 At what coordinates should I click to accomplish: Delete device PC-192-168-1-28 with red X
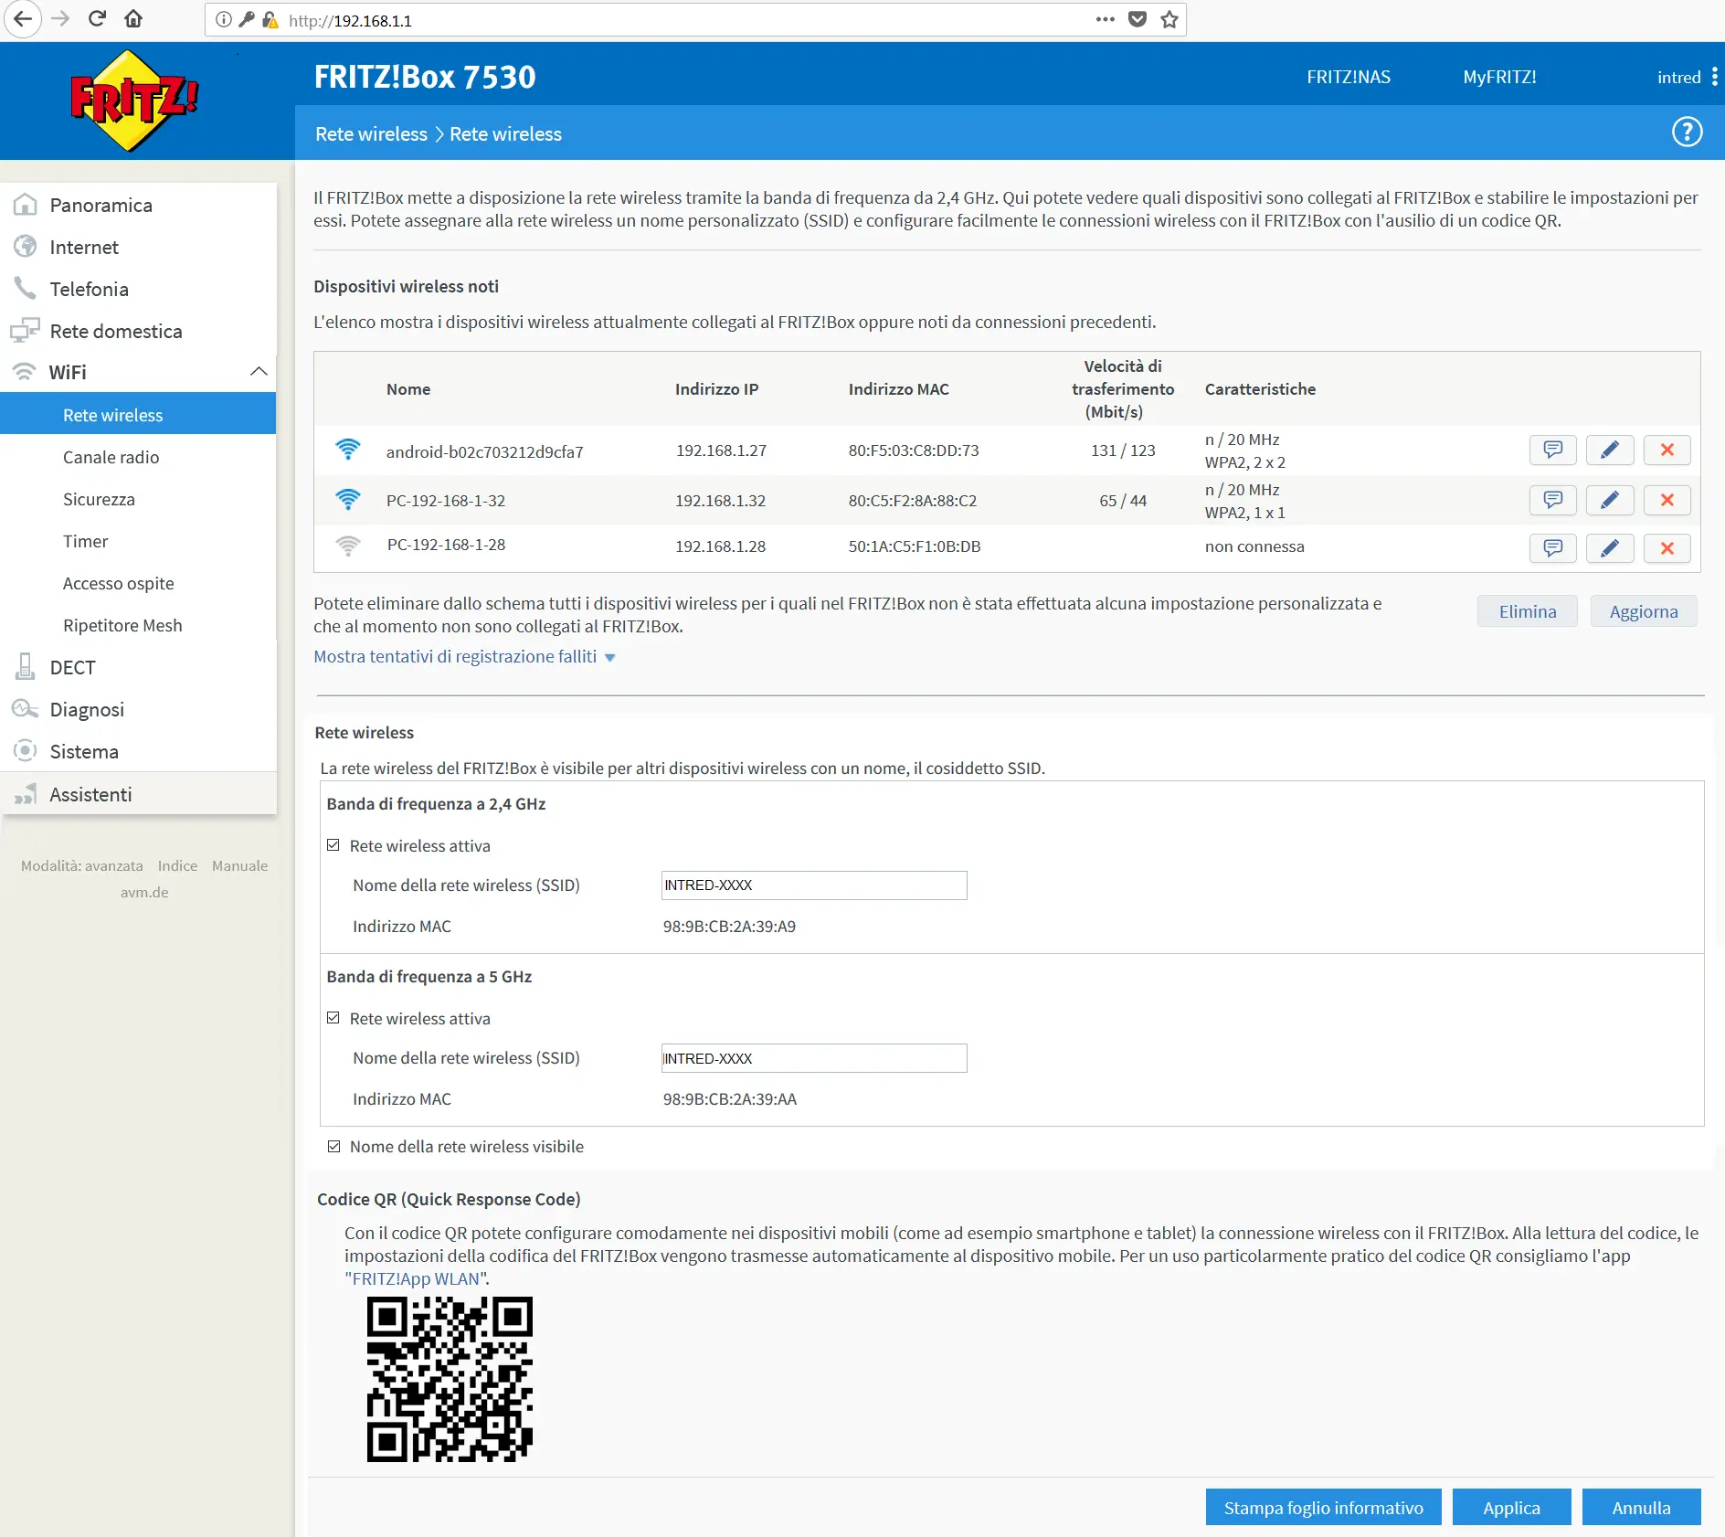tap(1667, 548)
